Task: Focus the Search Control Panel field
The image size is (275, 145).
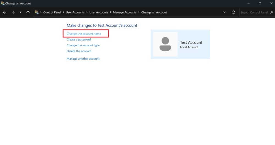Action: click(254, 12)
